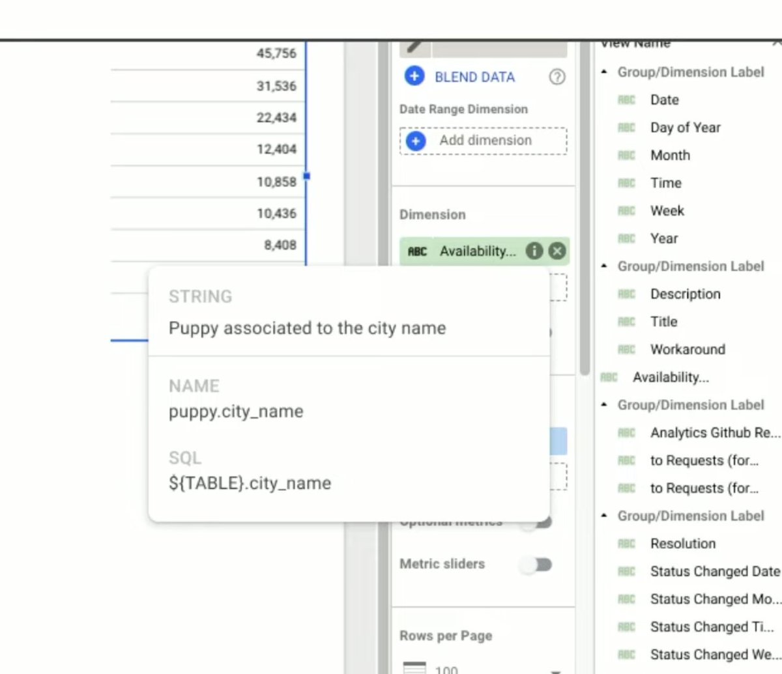
Task: Click the info icon on Availability chip
Action: click(534, 251)
